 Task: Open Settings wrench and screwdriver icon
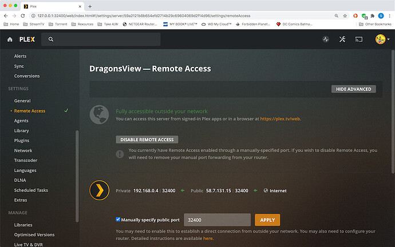point(342,39)
